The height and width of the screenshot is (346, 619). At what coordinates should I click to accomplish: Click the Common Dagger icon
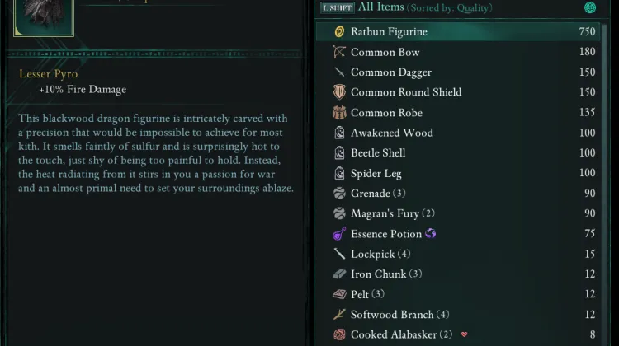[339, 72]
